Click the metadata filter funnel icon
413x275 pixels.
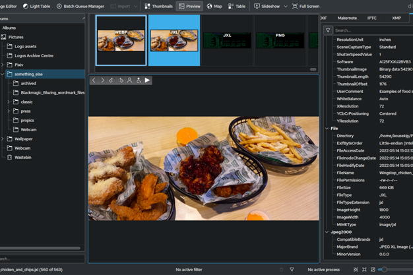[328, 30]
